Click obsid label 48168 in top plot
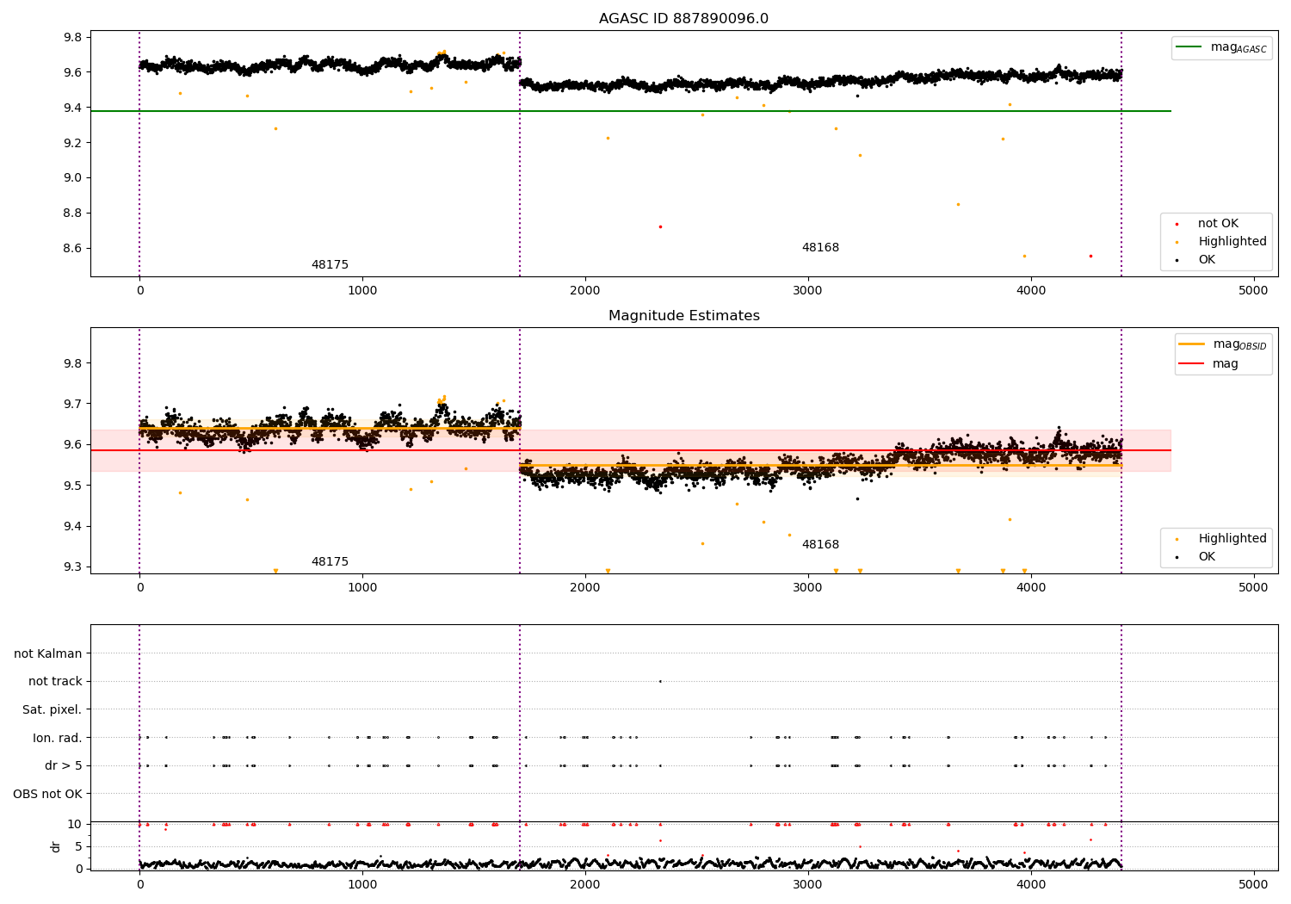The image size is (1291, 904). [x=820, y=248]
